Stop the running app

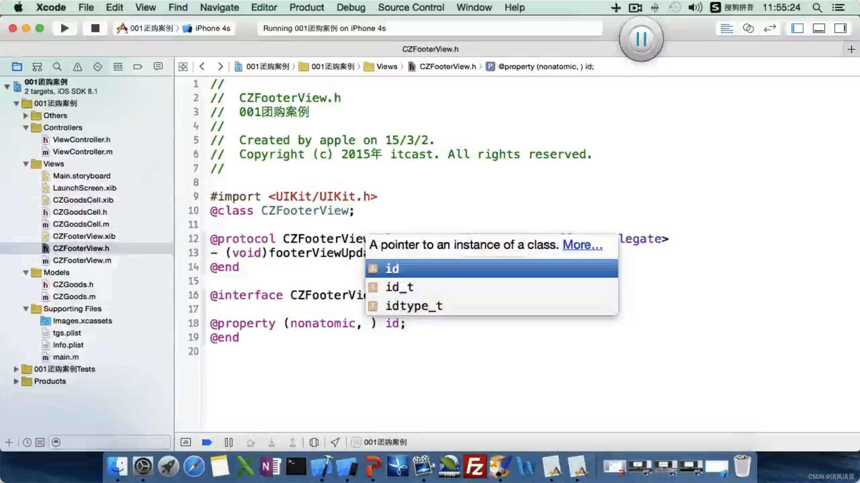pos(95,28)
